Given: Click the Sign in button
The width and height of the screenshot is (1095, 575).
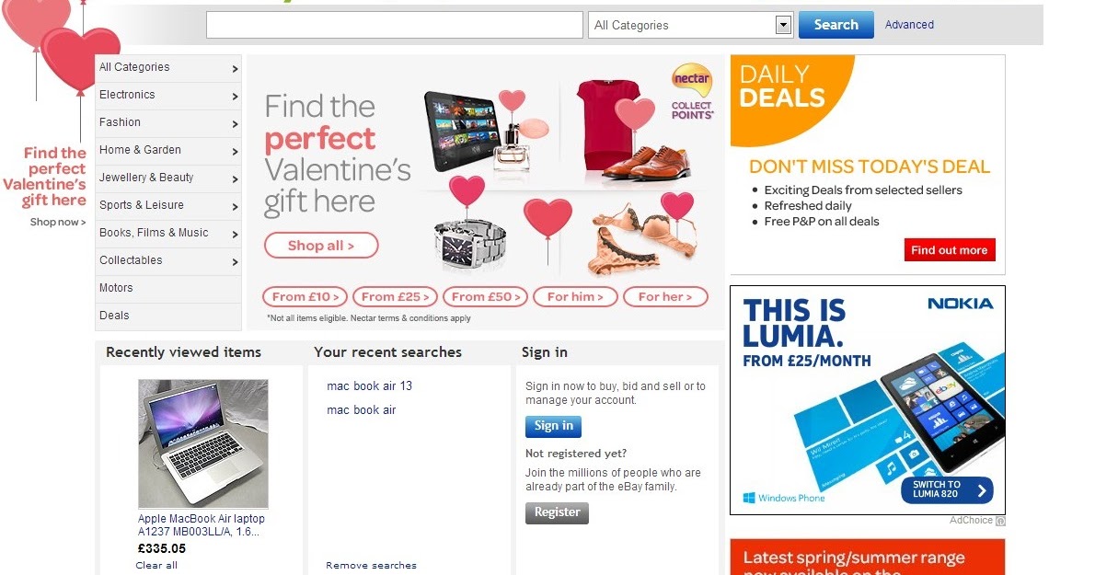Looking at the screenshot, I should pos(553,426).
